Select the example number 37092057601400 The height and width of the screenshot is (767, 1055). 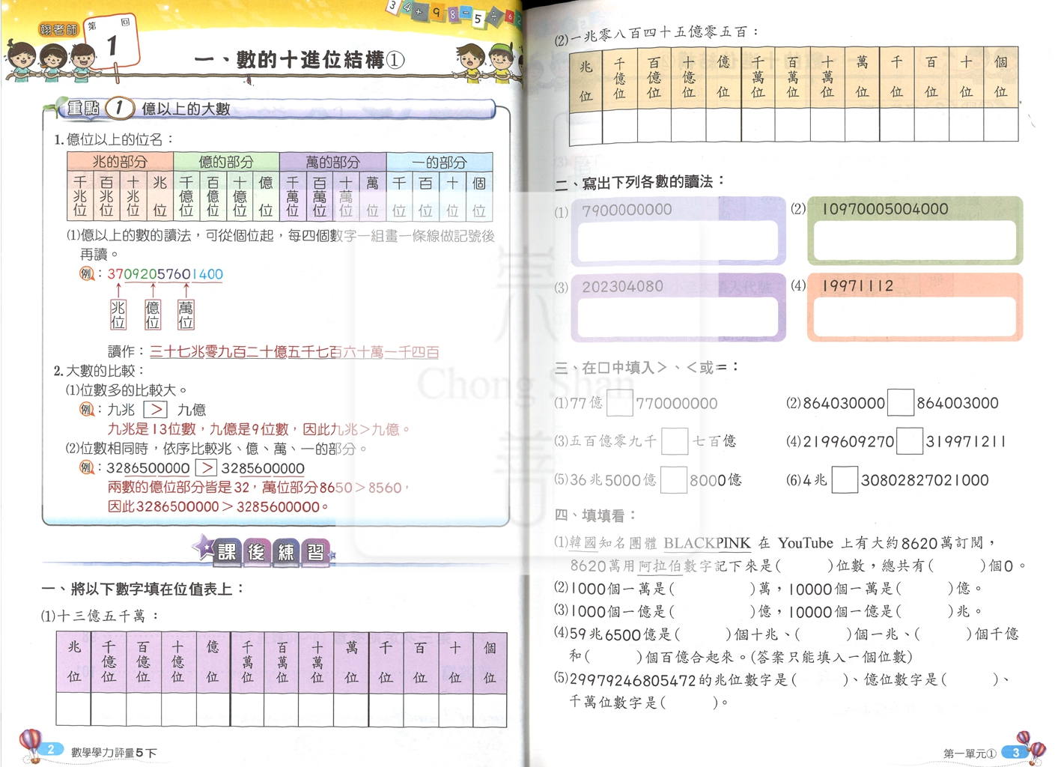[x=165, y=274]
